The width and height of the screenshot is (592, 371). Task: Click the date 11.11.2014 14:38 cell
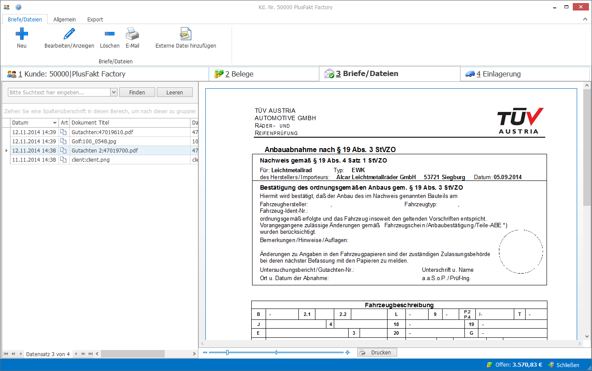(34, 160)
